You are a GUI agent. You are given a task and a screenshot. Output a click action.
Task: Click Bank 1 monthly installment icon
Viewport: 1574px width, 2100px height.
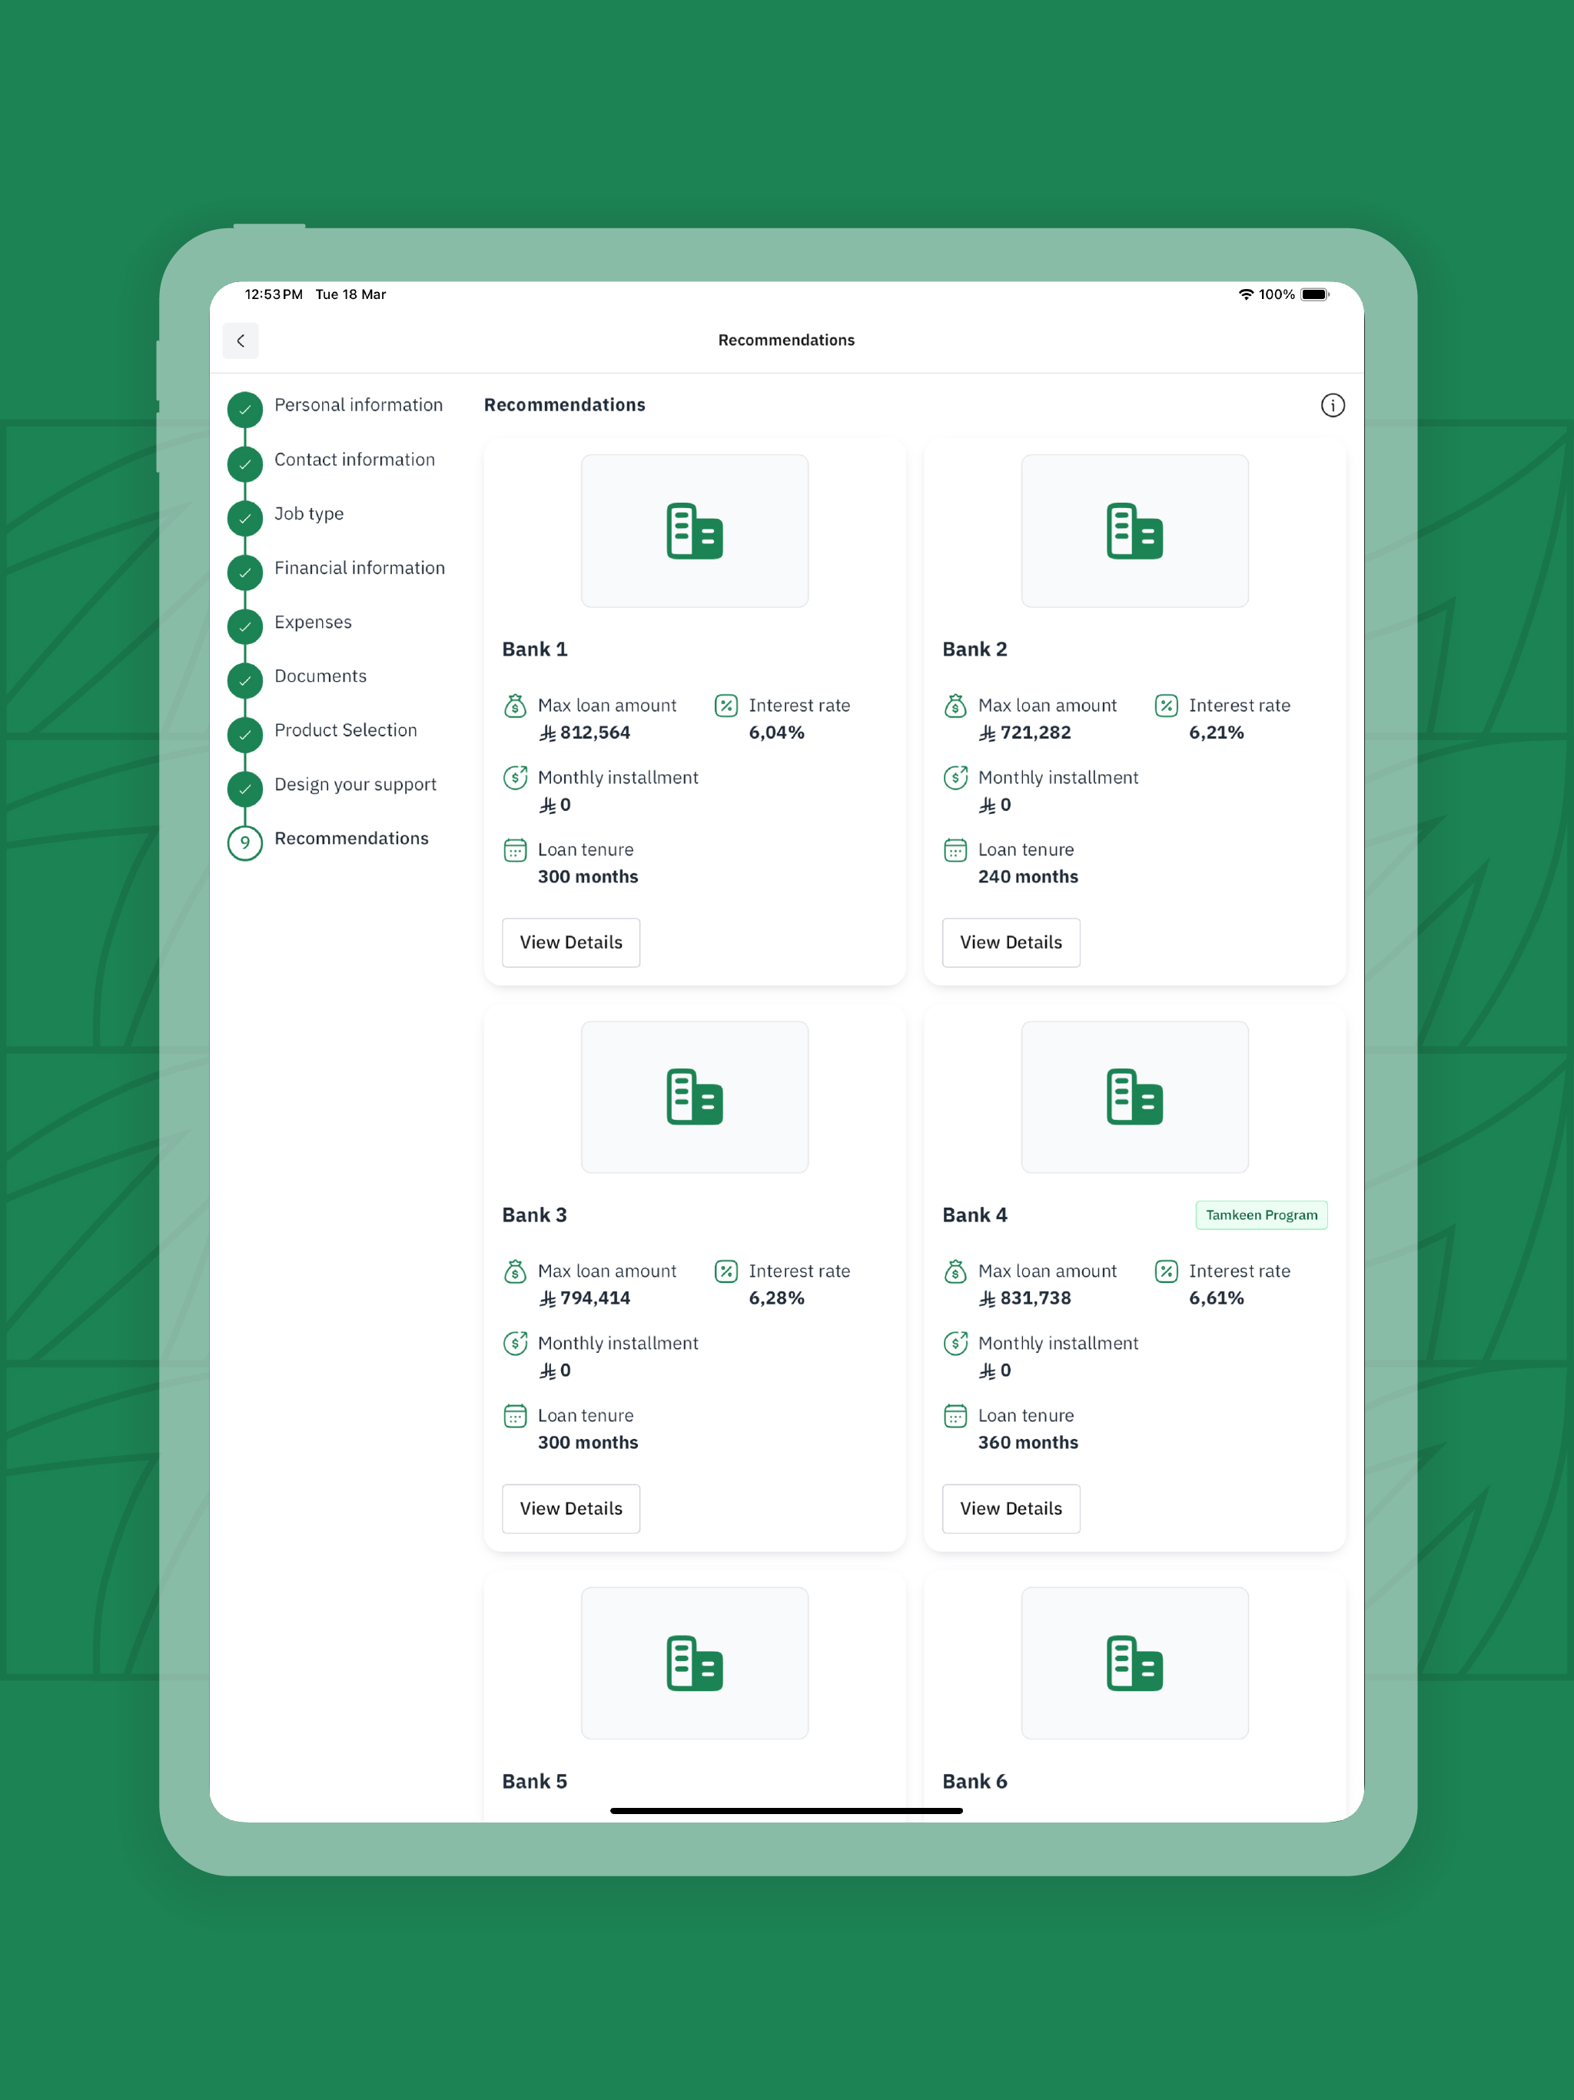coord(514,778)
